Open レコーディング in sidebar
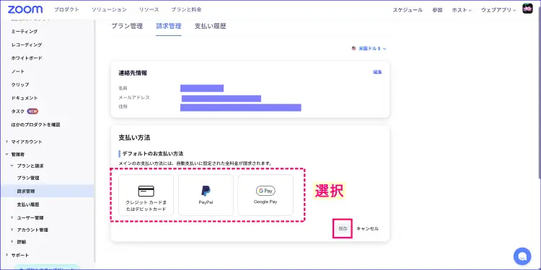 pos(27,45)
